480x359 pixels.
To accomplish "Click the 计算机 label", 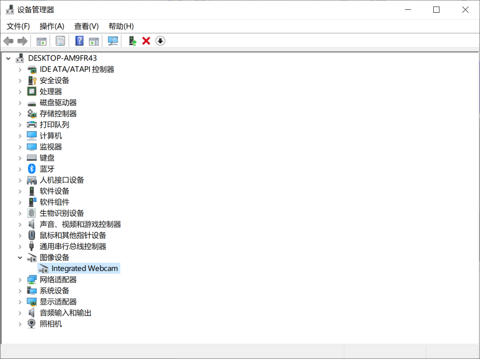I will point(51,136).
